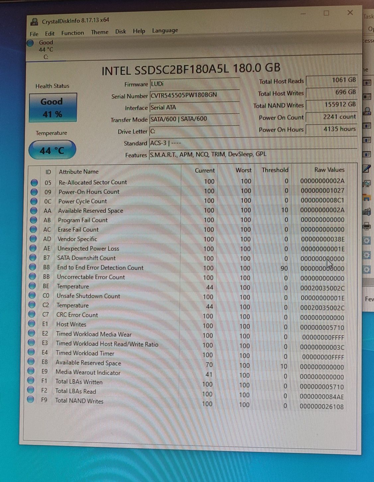Click status circle for Total LBAs Read
The height and width of the screenshot is (482, 374).
(x=31, y=390)
